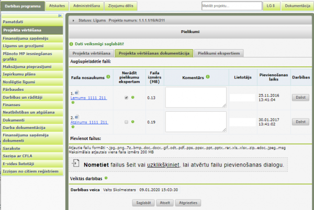Open Neatbilstības un atgūšana sidebar item
314x210 pixels.
pos(32,112)
